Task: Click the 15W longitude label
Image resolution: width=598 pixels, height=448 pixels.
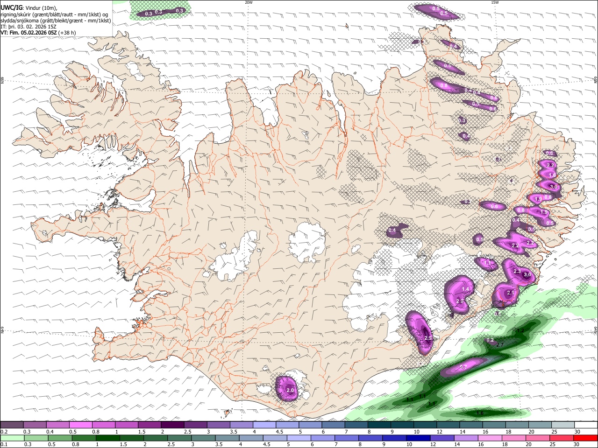Action: [495, 2]
